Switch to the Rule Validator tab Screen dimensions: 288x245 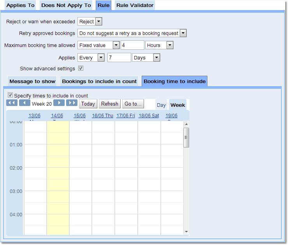click(x=135, y=5)
